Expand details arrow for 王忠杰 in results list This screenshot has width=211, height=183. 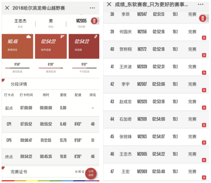coord(204,160)
